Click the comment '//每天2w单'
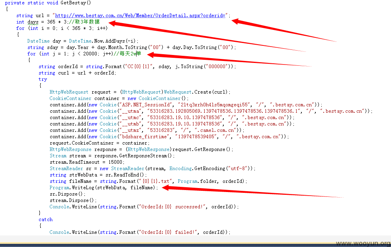The image size is (391, 247). click(127, 54)
